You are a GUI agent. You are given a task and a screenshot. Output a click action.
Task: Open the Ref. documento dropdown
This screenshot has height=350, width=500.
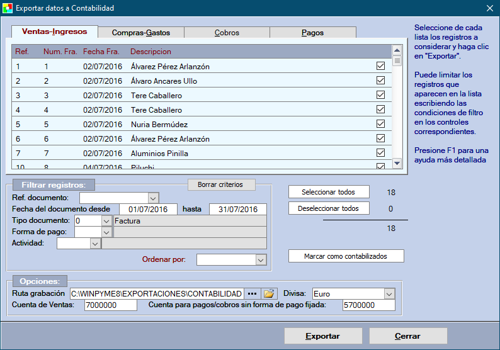[153, 198]
